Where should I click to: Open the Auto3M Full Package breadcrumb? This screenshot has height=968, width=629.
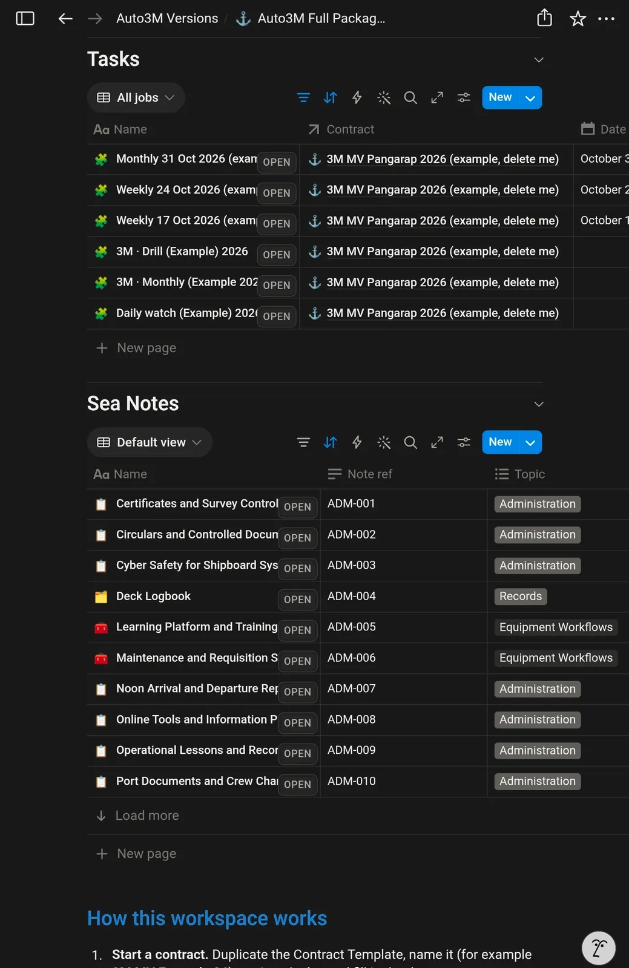click(x=311, y=19)
